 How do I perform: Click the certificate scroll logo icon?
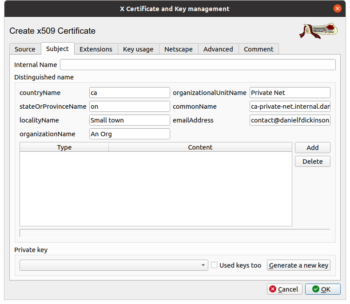click(x=318, y=31)
